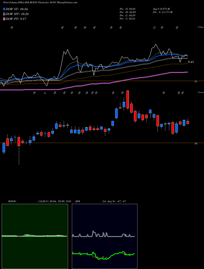
Task: Click the tallest red candlestick at the price peak
Action: pos(128,99)
